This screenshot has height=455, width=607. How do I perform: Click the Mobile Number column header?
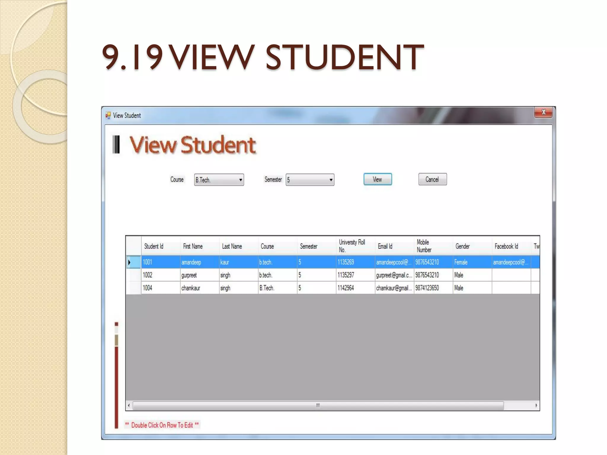(x=434, y=246)
